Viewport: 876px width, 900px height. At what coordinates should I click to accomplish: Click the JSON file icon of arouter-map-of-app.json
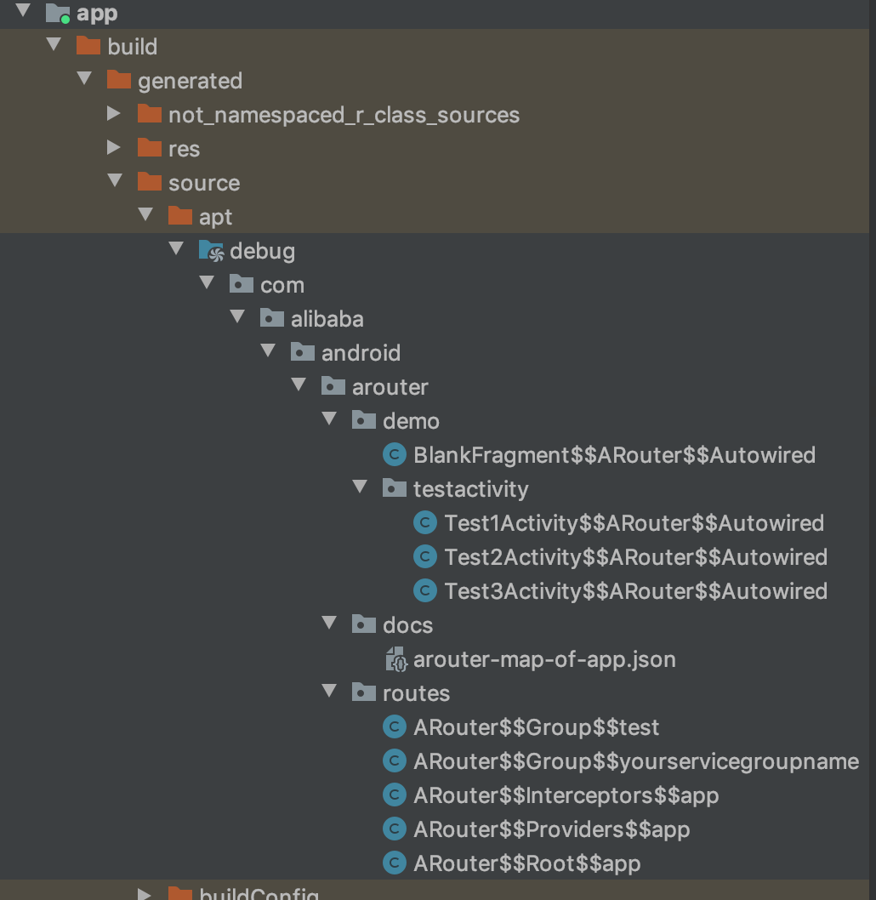coord(396,659)
